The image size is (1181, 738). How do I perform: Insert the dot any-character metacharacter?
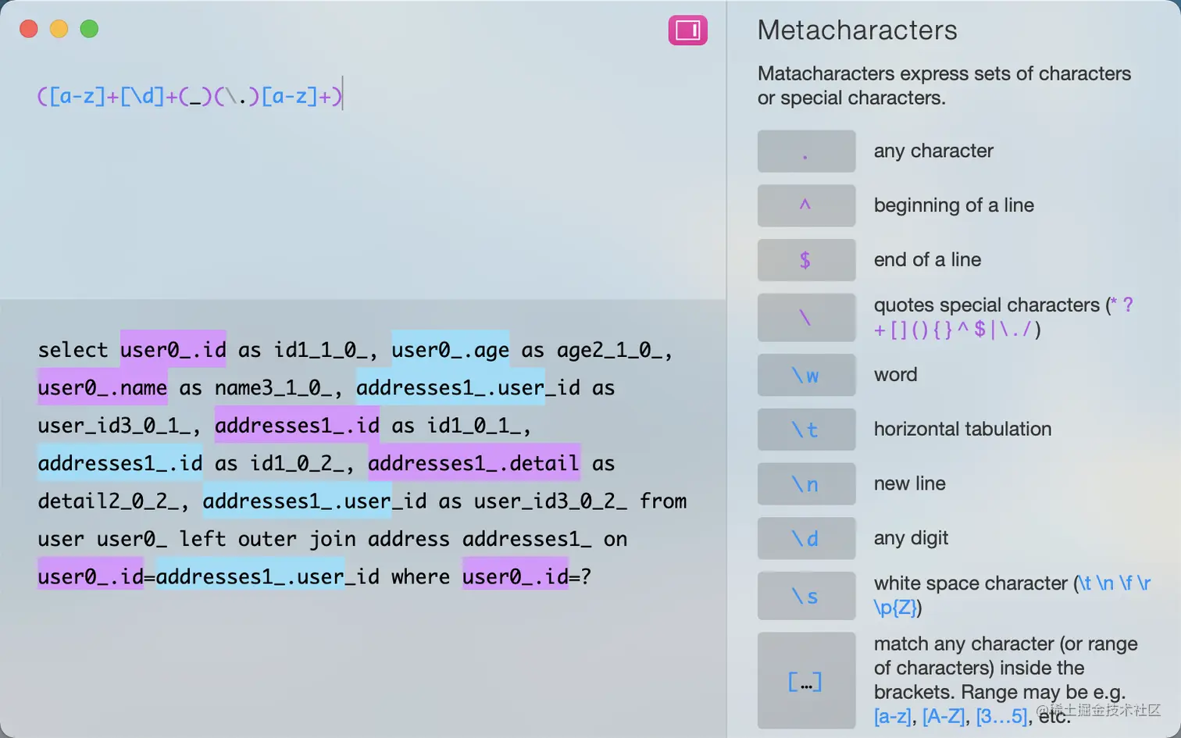806,152
